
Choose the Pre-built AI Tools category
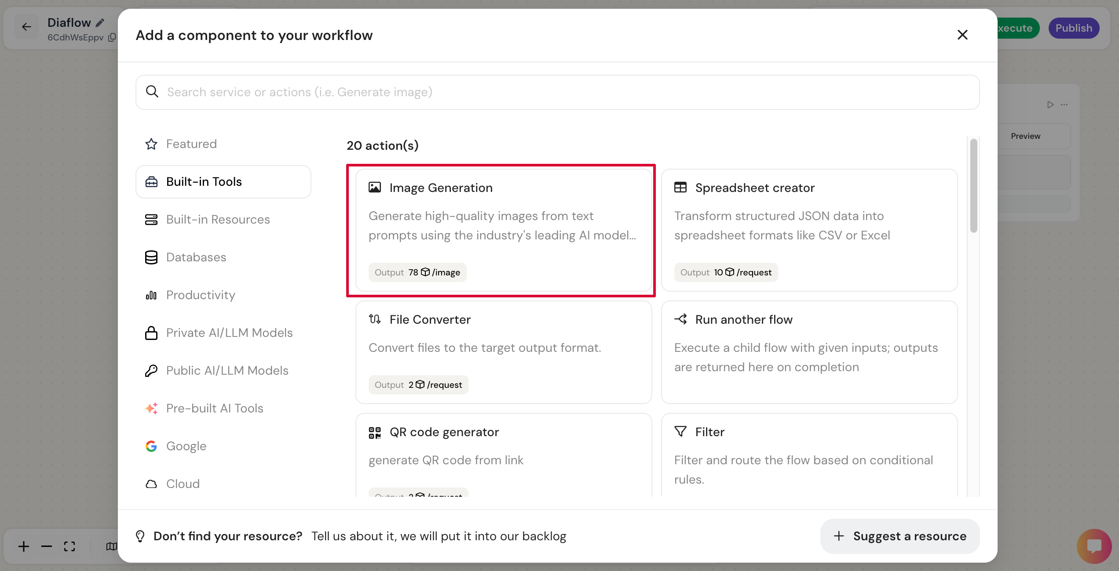[x=215, y=408]
